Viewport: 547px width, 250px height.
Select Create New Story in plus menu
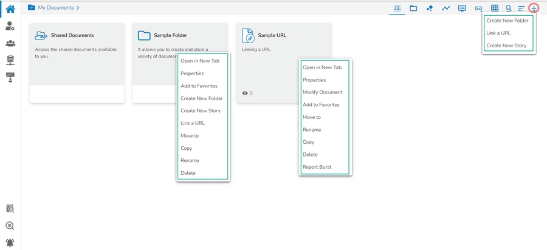click(506, 46)
